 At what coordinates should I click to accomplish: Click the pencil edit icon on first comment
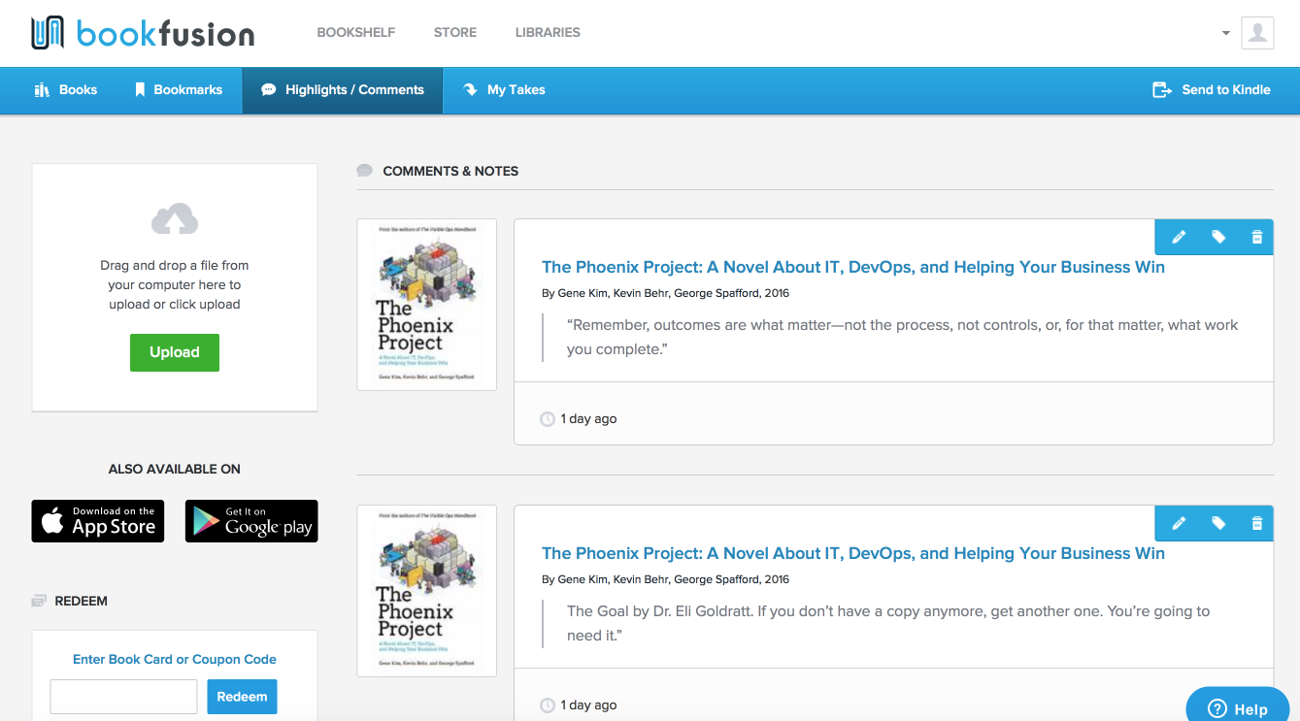click(x=1179, y=237)
